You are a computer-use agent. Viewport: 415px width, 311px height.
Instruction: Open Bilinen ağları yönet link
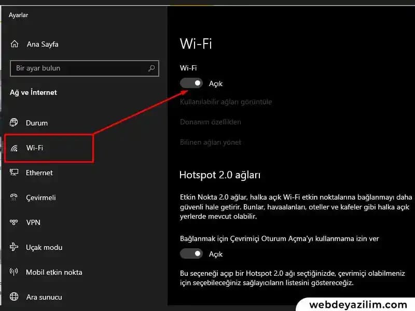tap(210, 142)
